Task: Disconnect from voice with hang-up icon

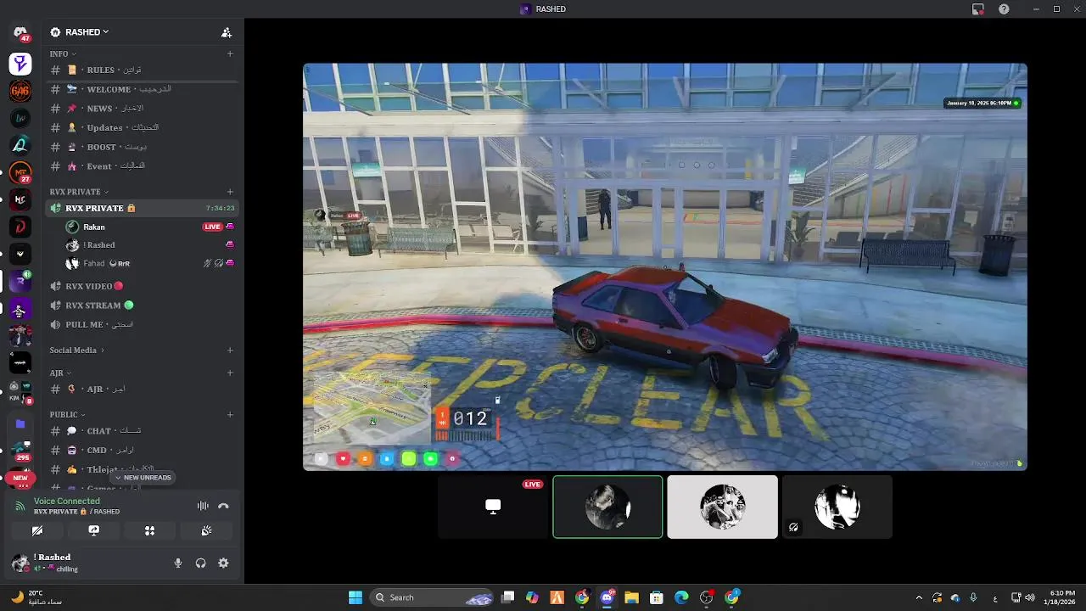Action: (223, 506)
